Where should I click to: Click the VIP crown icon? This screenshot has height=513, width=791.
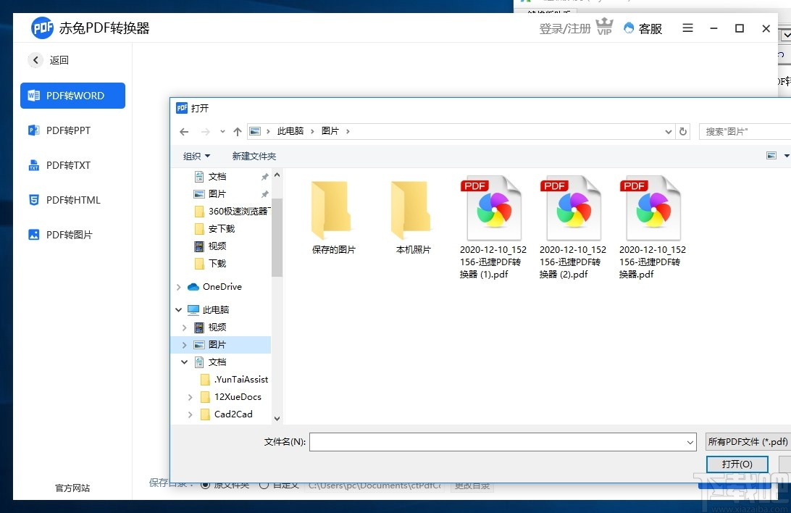pyautogui.click(x=604, y=28)
